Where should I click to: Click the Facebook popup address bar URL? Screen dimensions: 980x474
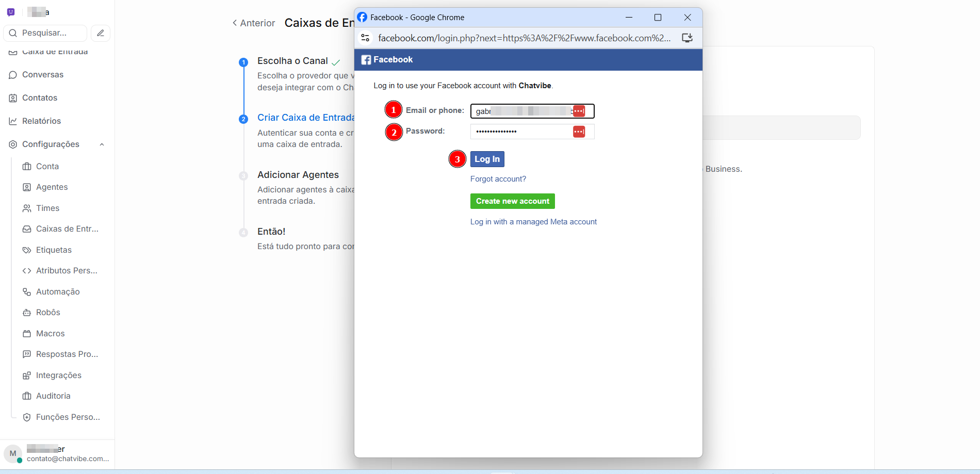(x=524, y=38)
